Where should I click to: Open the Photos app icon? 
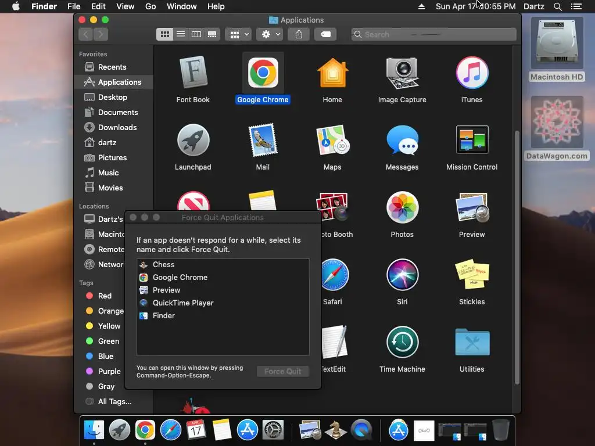coord(402,207)
